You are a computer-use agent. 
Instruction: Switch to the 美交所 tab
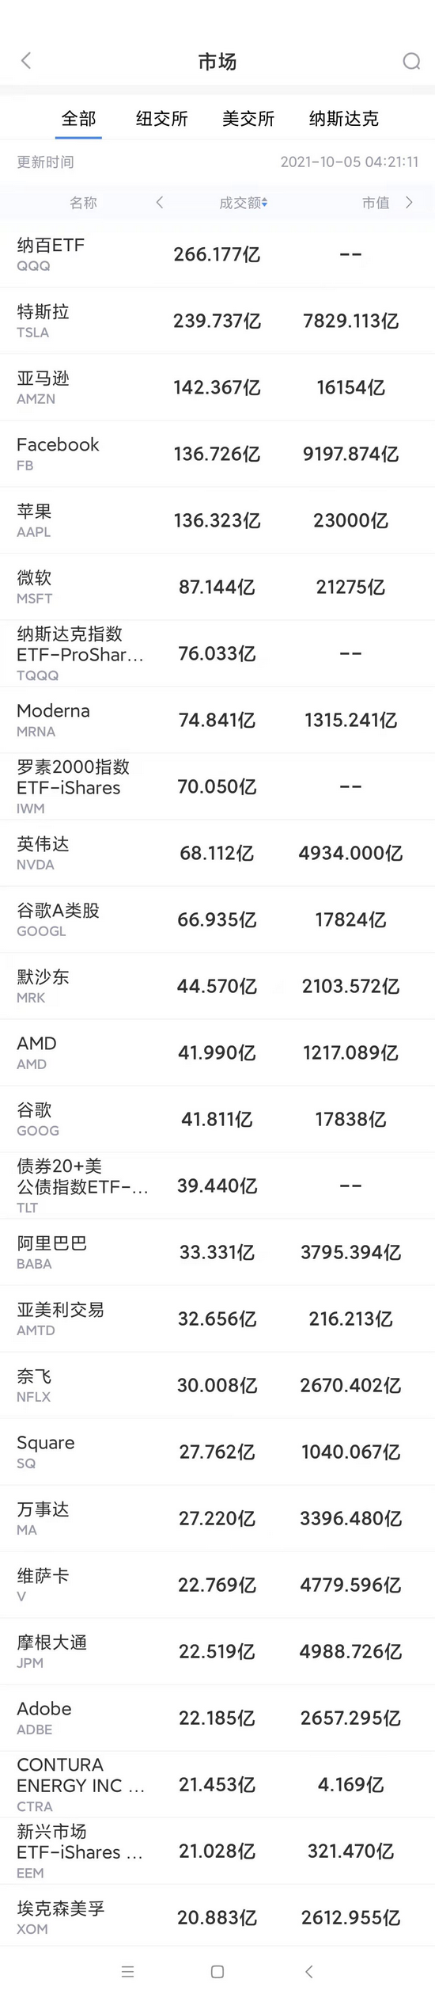pyautogui.click(x=248, y=119)
